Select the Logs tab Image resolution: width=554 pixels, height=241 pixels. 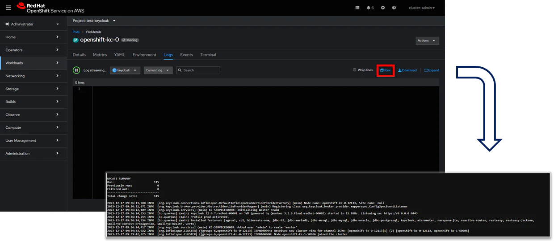(x=168, y=55)
